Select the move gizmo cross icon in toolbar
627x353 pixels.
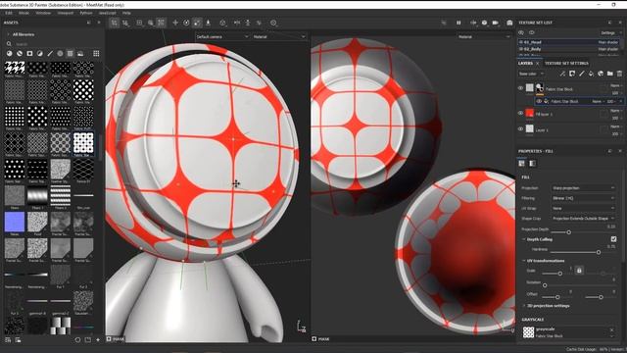point(175,23)
